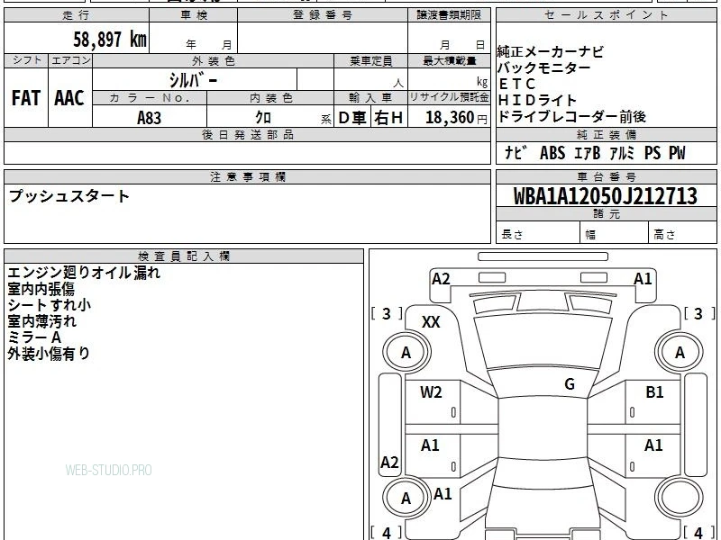Select the B1 mark on the door
The height and width of the screenshot is (540, 721).
[x=655, y=392]
